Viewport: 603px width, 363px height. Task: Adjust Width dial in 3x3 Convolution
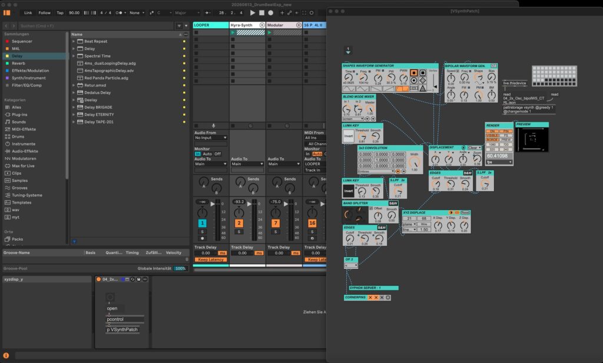pyautogui.click(x=414, y=163)
